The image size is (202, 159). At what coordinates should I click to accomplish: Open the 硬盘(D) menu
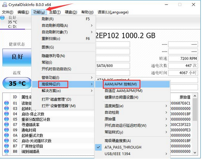pos(71,12)
